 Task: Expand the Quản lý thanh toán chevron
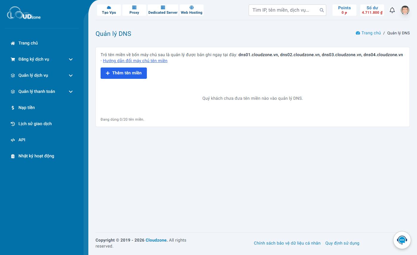(71, 92)
